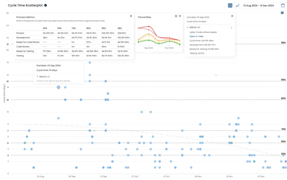The height and width of the screenshot is (180, 287).
Task: Click the '20d 51m' cell in Process row
Action: click(122, 33)
